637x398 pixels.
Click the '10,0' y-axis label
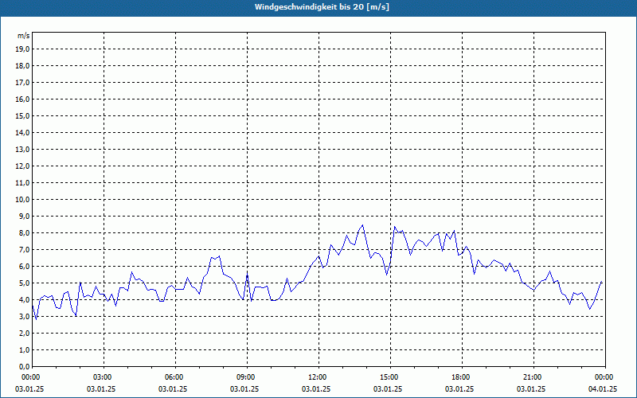coord(23,200)
